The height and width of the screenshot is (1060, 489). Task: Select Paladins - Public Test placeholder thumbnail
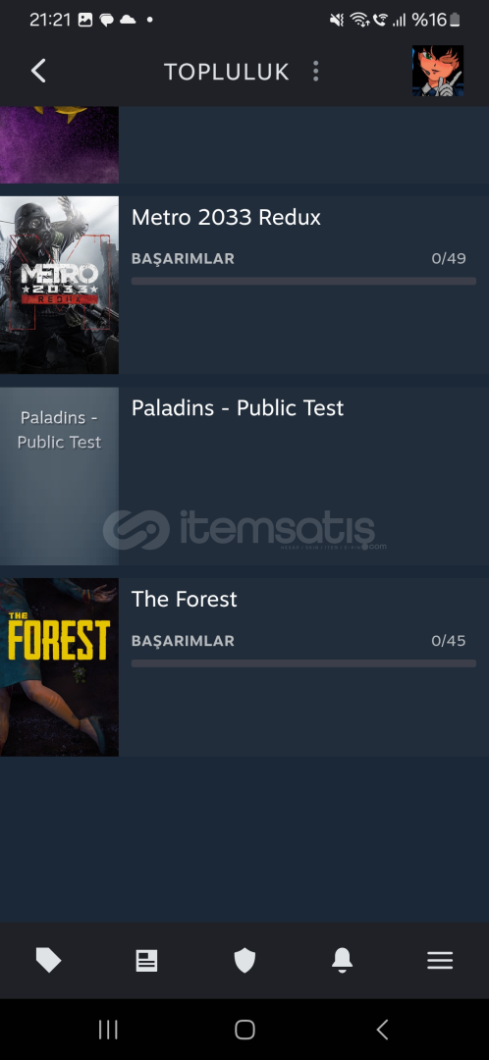pos(60,476)
